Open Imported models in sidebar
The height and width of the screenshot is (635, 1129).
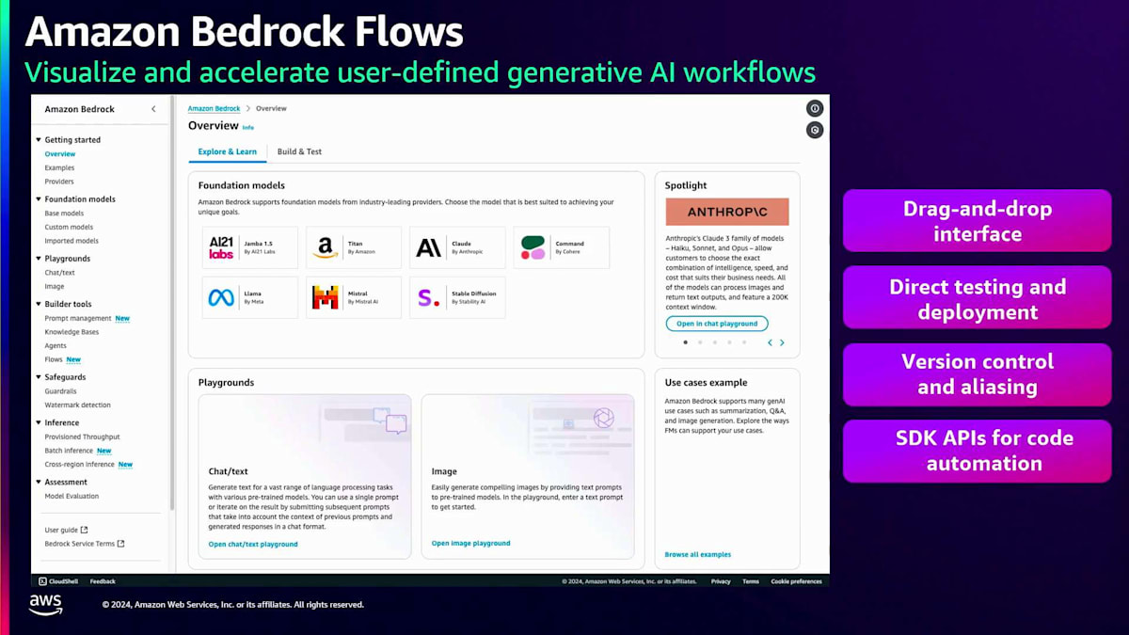tap(72, 241)
